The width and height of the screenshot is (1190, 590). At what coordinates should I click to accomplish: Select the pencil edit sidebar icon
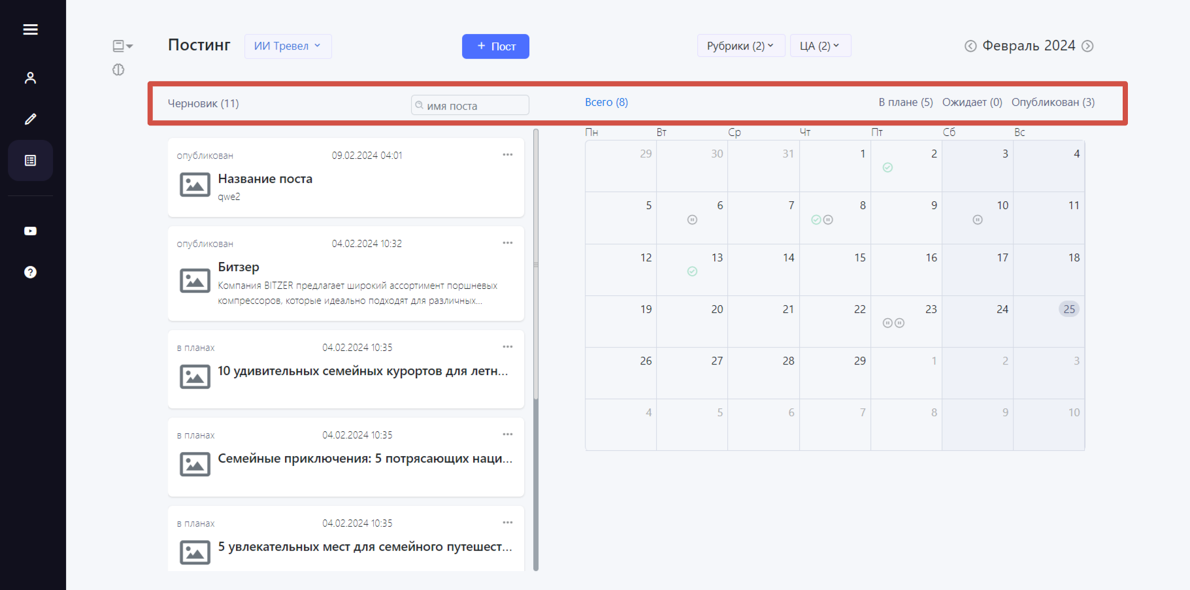(30, 119)
